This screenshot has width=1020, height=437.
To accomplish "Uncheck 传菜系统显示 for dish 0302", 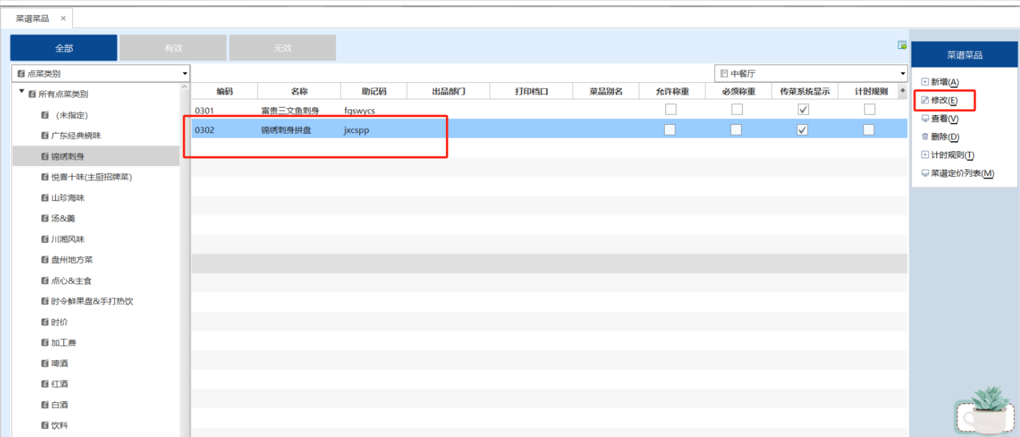I will [x=802, y=130].
